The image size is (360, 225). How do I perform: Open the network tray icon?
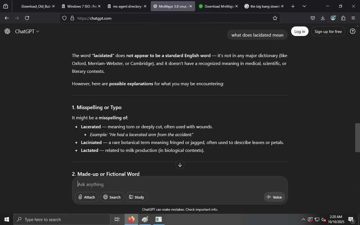[x=317, y=219]
